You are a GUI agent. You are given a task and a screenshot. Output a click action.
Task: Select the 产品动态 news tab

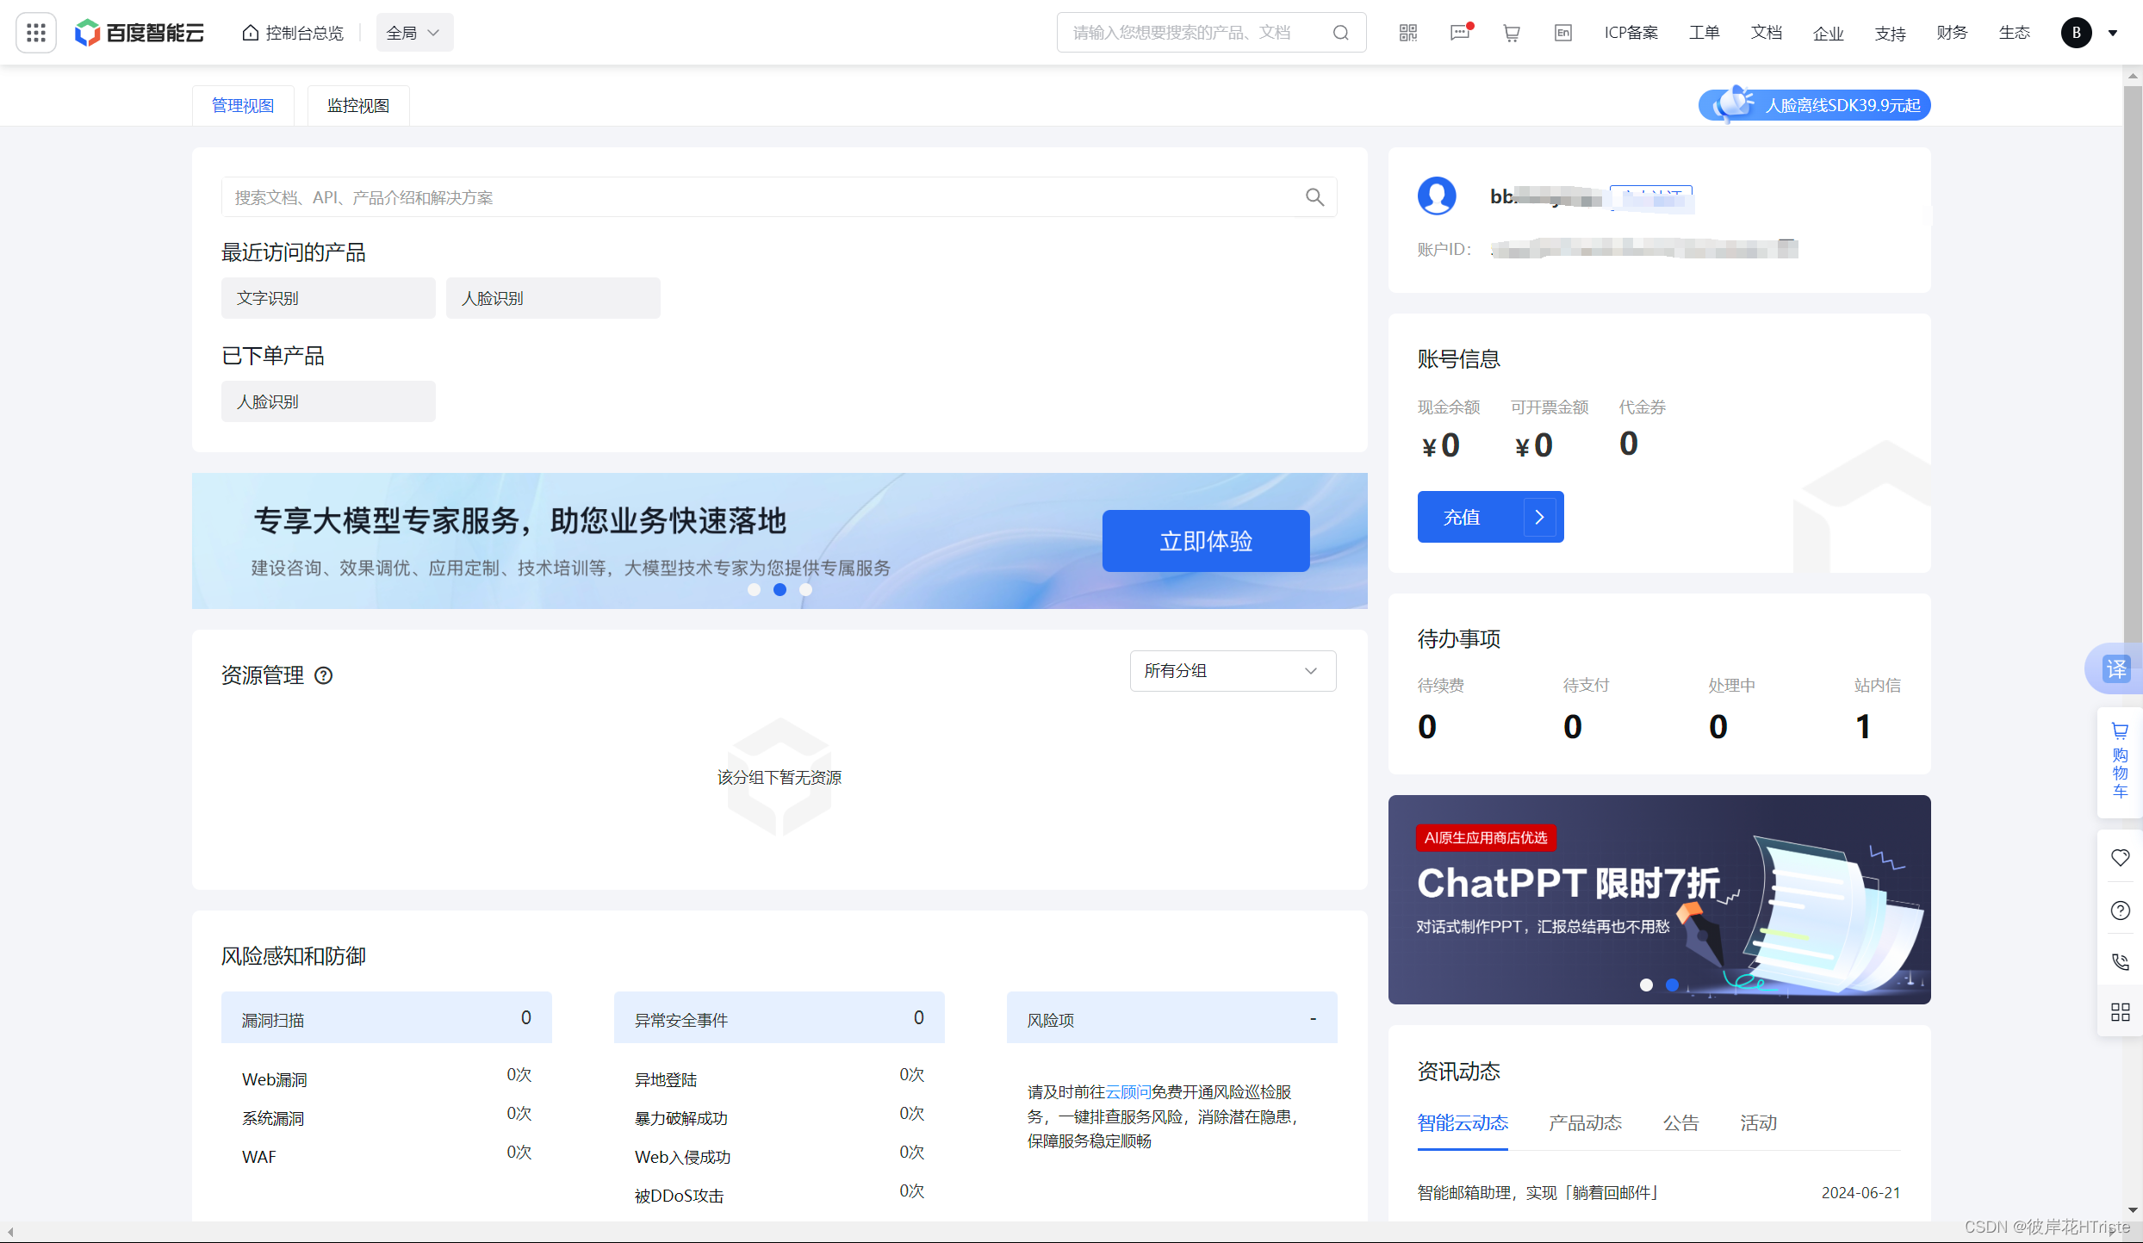(1585, 1123)
